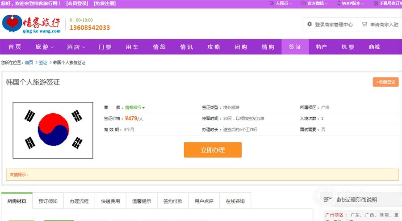Viewport: 402px width, 221px height.
Task: Open the 情客旅行 merchant dropdown
Action: [x=135, y=107]
